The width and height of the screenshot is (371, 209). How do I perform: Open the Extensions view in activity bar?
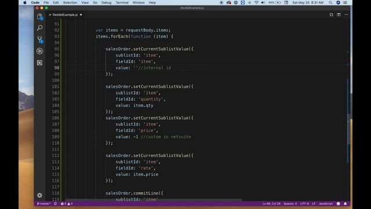click(40, 63)
